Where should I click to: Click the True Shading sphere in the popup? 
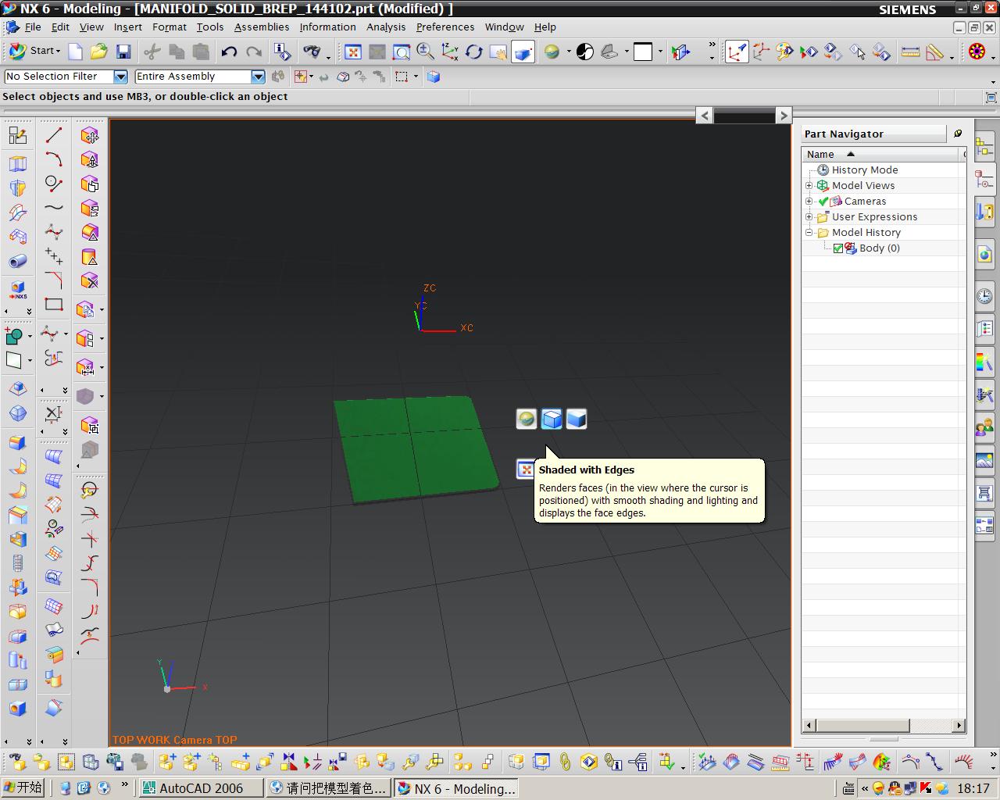tap(527, 420)
